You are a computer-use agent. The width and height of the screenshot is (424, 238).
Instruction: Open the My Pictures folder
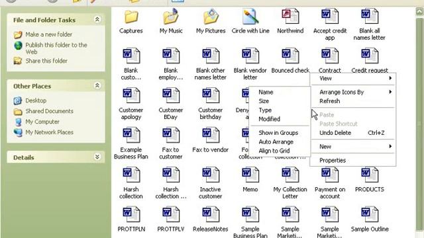coord(211,16)
